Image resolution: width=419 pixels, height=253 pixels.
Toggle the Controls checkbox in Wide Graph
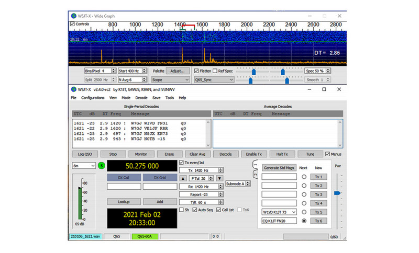click(x=72, y=24)
